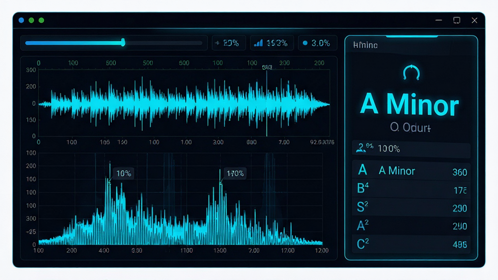Click the "192%" value in the top bar

point(277,43)
